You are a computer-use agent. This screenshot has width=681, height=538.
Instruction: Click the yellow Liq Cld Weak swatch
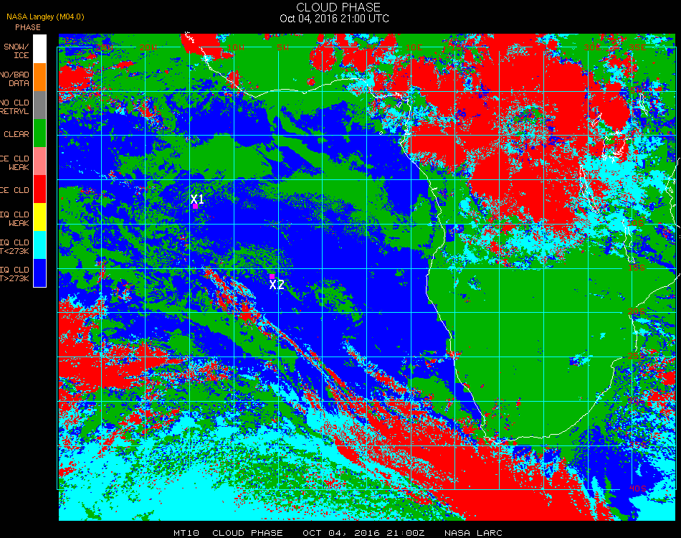tap(39, 217)
